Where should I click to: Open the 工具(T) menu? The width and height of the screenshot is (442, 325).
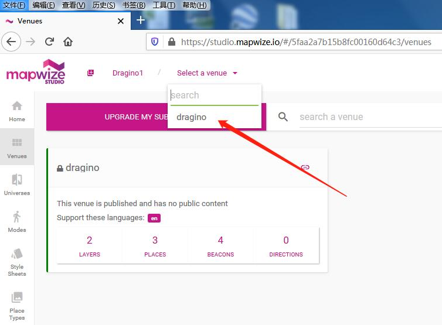click(x=164, y=5)
